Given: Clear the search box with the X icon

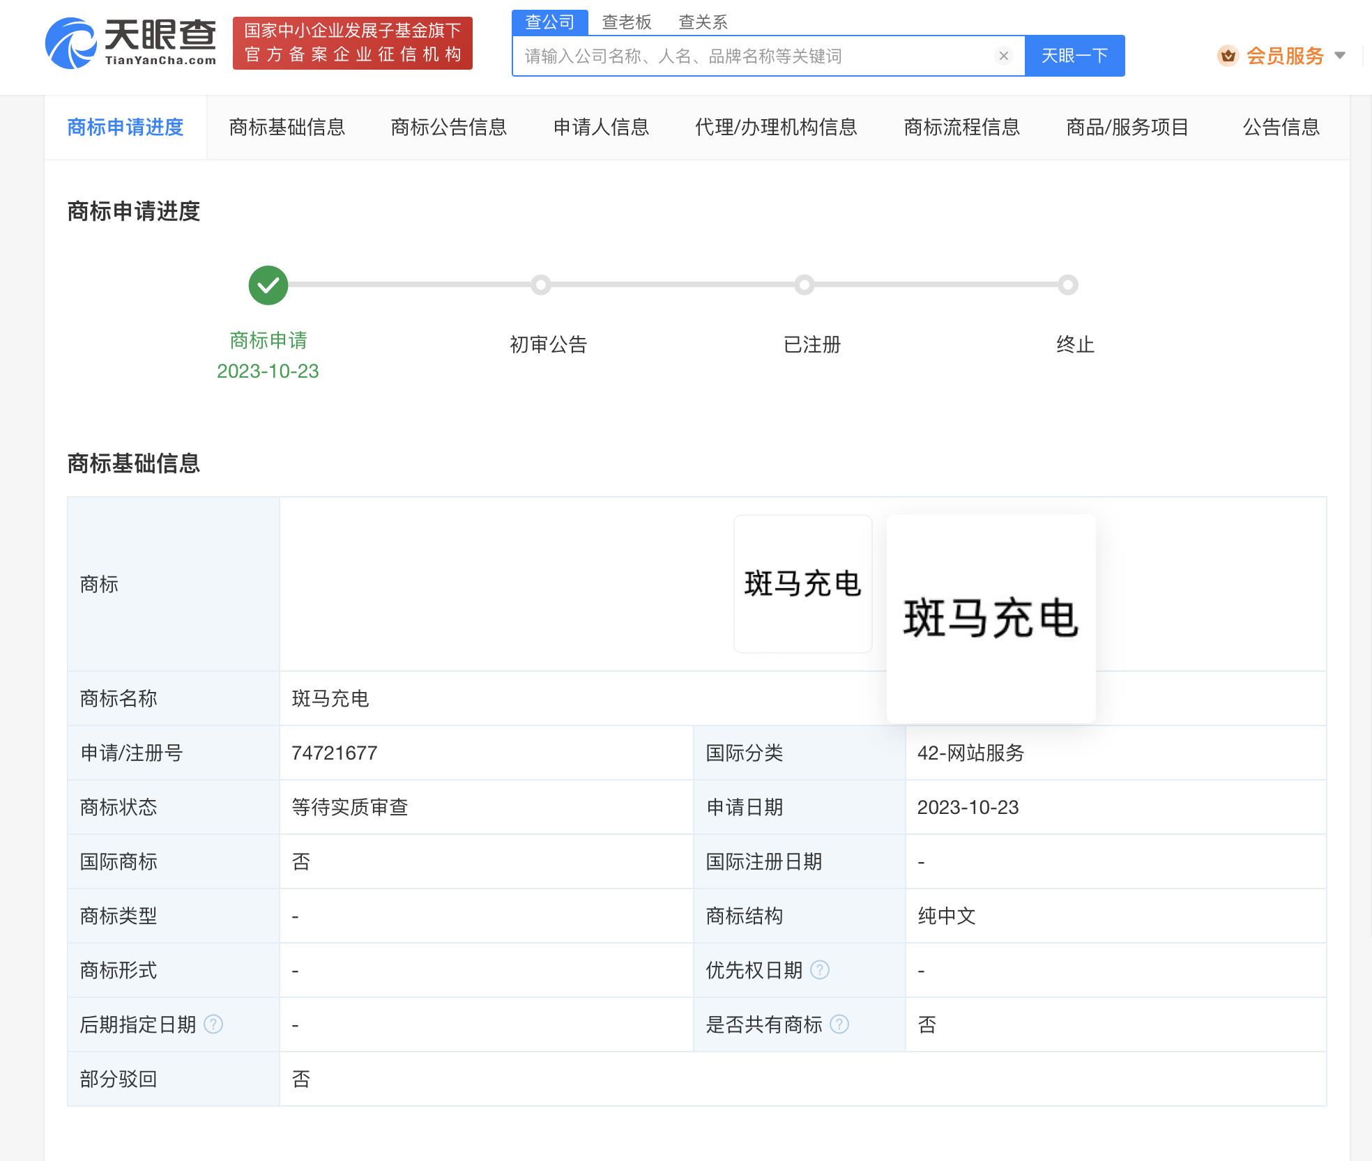Looking at the screenshot, I should click(x=1004, y=56).
